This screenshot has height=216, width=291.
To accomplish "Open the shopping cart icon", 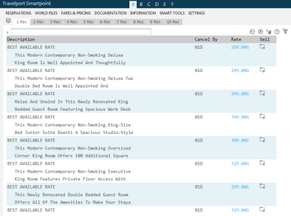I will [x=285, y=32].
